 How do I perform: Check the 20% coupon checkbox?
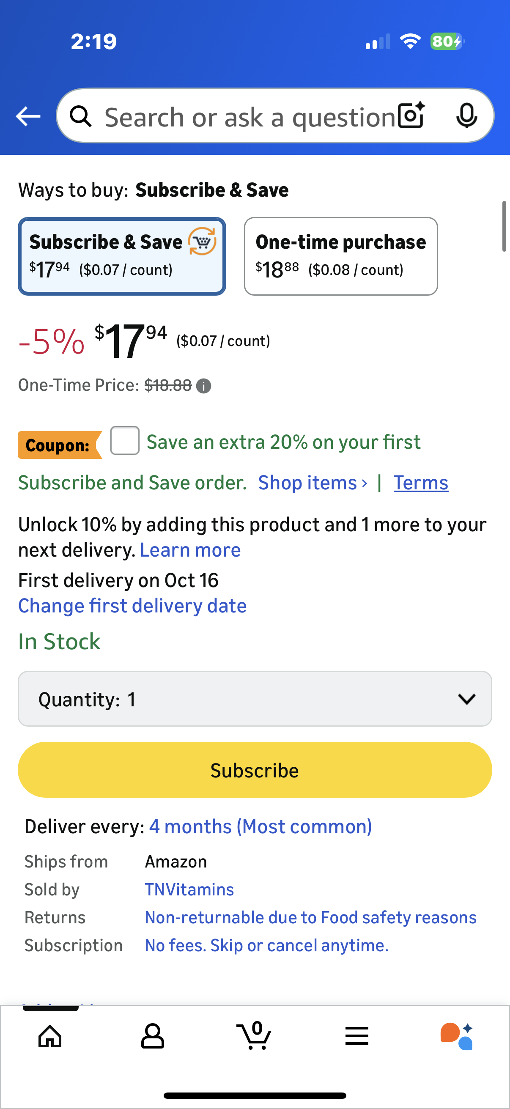tap(125, 440)
